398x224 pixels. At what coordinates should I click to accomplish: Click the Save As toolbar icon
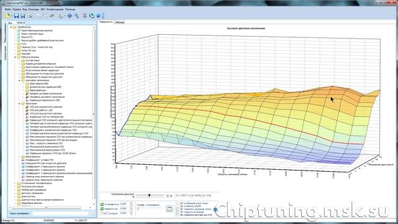coord(23,16)
